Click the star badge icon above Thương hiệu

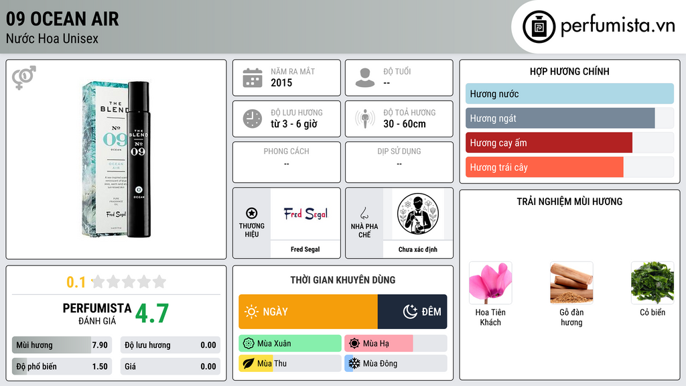click(252, 213)
